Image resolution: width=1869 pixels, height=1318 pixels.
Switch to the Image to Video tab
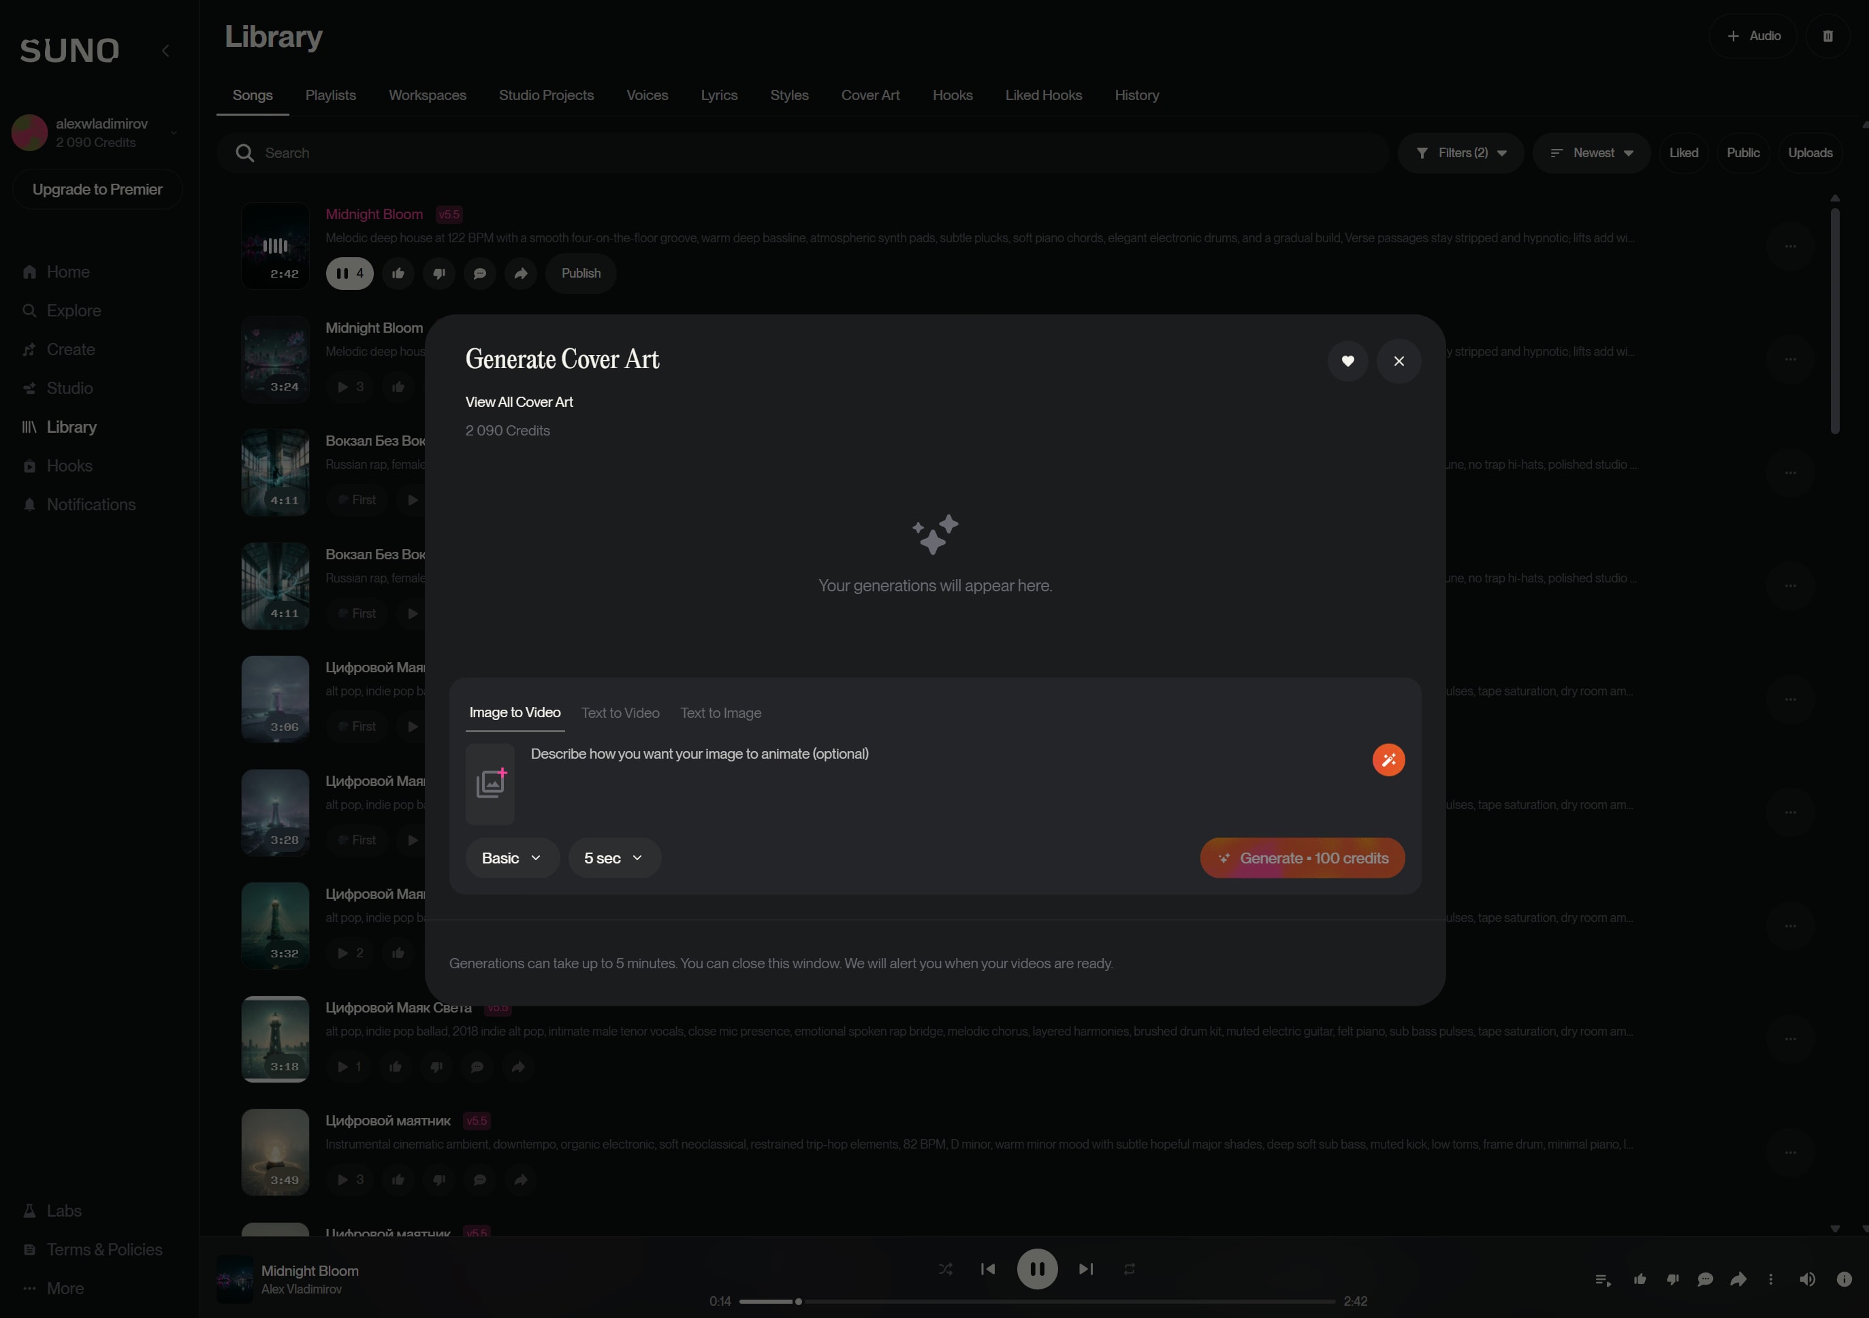[515, 712]
